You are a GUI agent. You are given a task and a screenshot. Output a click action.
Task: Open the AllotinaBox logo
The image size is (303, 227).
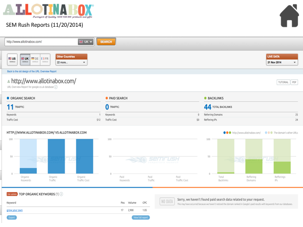coord(48,11)
